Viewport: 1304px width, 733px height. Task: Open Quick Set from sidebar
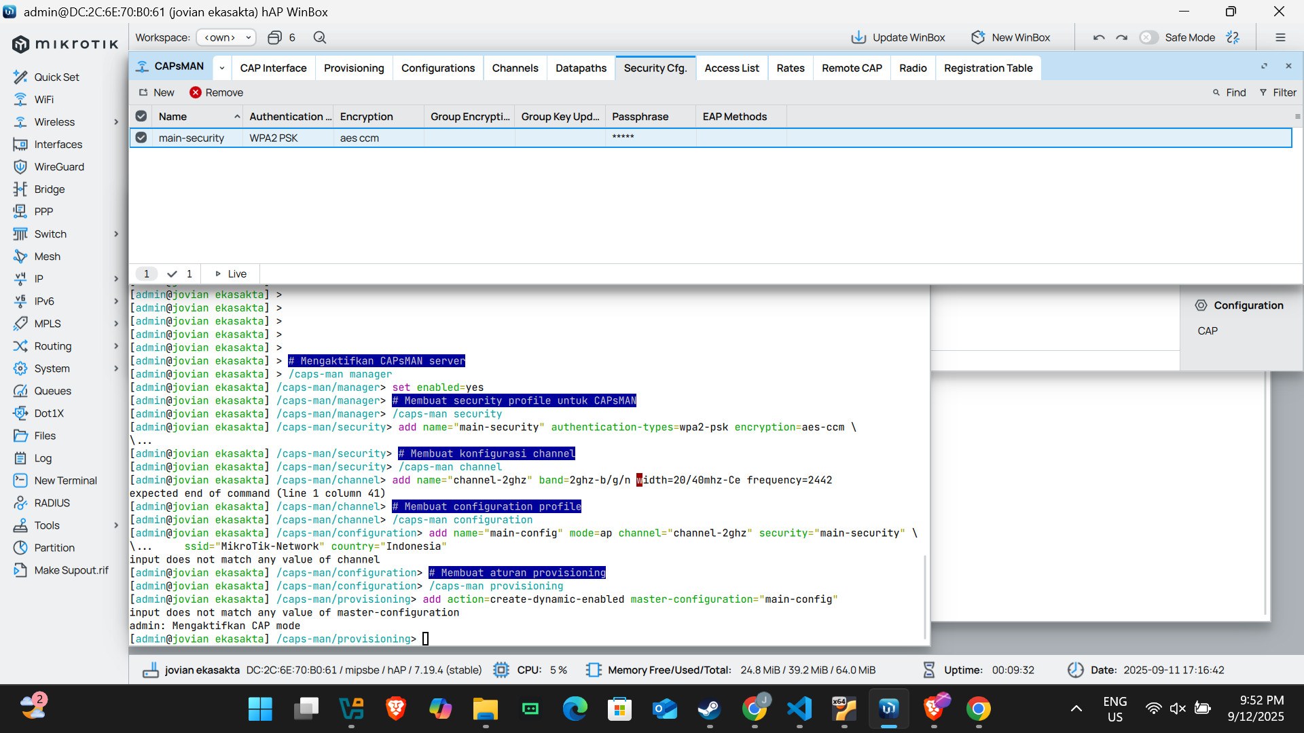click(56, 77)
